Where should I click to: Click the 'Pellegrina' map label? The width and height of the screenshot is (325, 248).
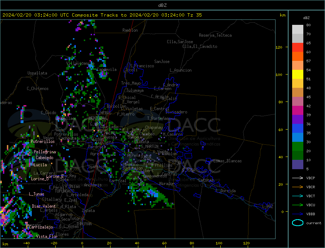[45, 152]
